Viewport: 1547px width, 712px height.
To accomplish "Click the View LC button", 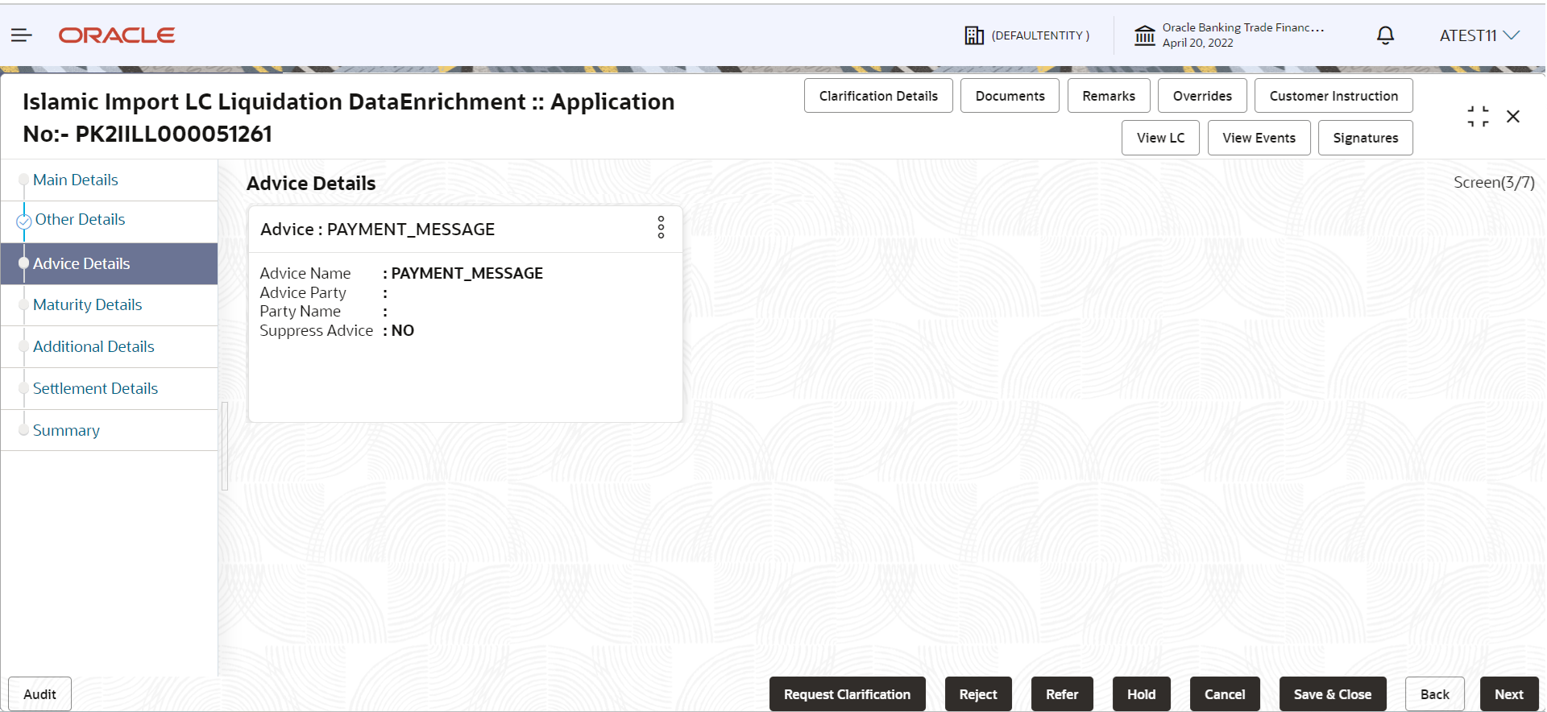I will [1160, 138].
